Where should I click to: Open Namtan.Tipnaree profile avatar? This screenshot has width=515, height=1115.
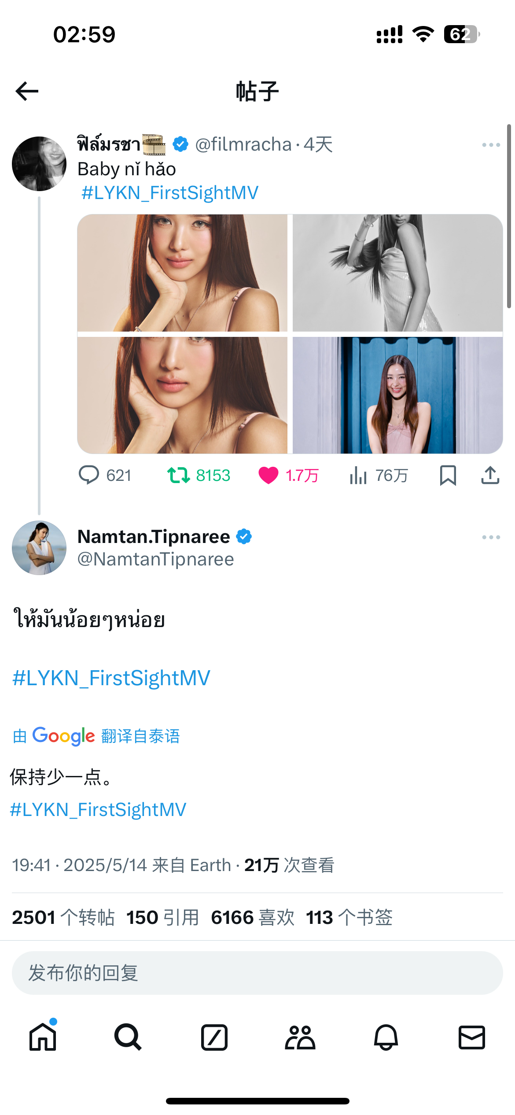39,548
